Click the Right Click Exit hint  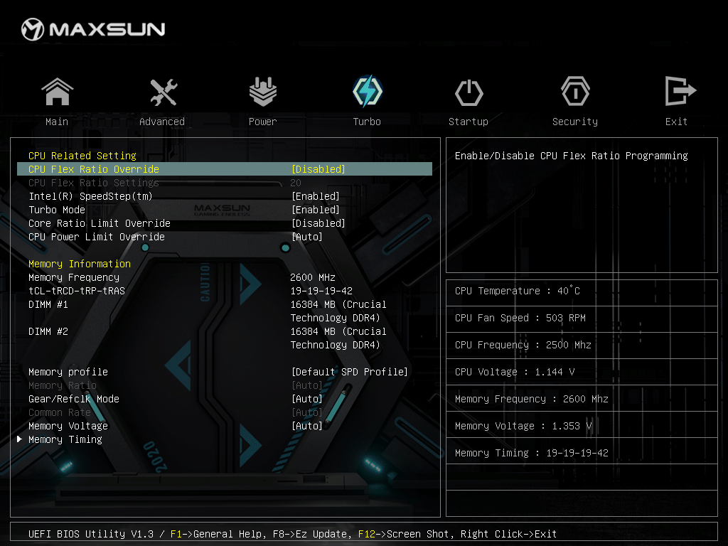(508, 534)
